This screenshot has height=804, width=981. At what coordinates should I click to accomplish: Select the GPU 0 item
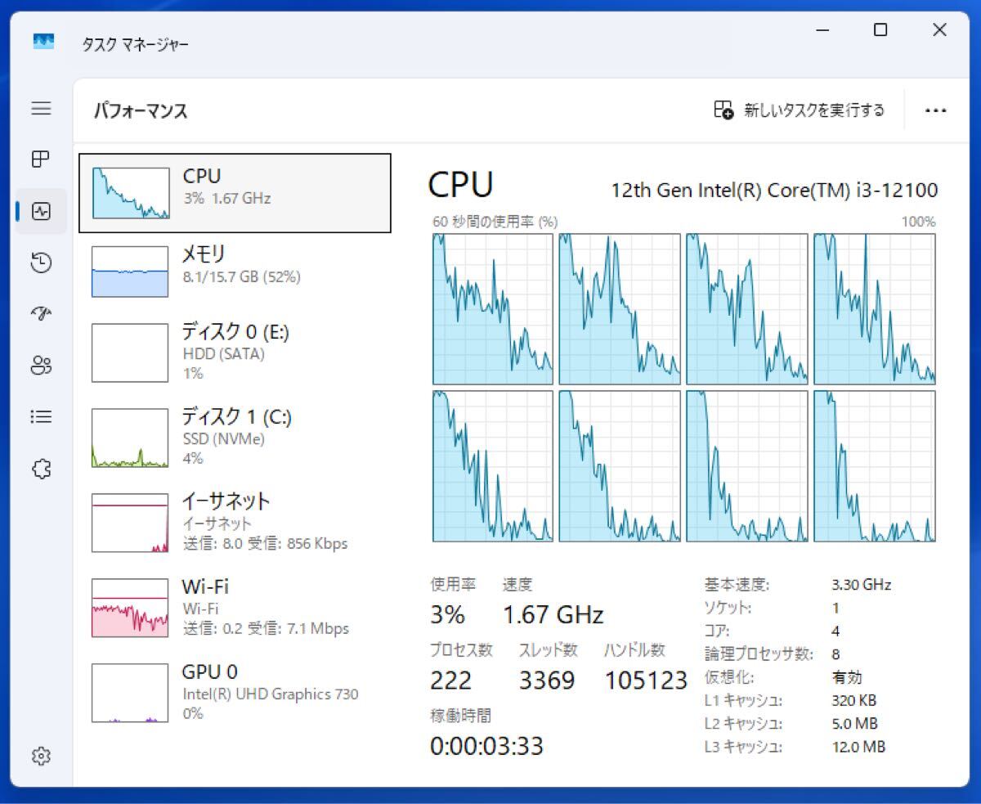coord(235,693)
